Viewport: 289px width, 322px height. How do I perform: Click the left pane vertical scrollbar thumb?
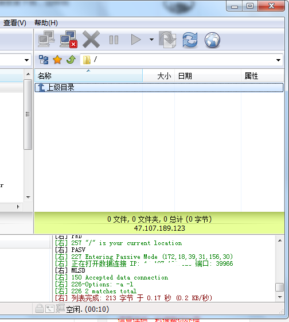[28, 114]
